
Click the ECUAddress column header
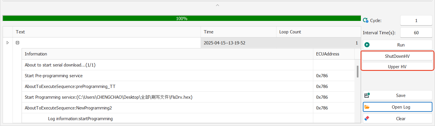(334, 54)
